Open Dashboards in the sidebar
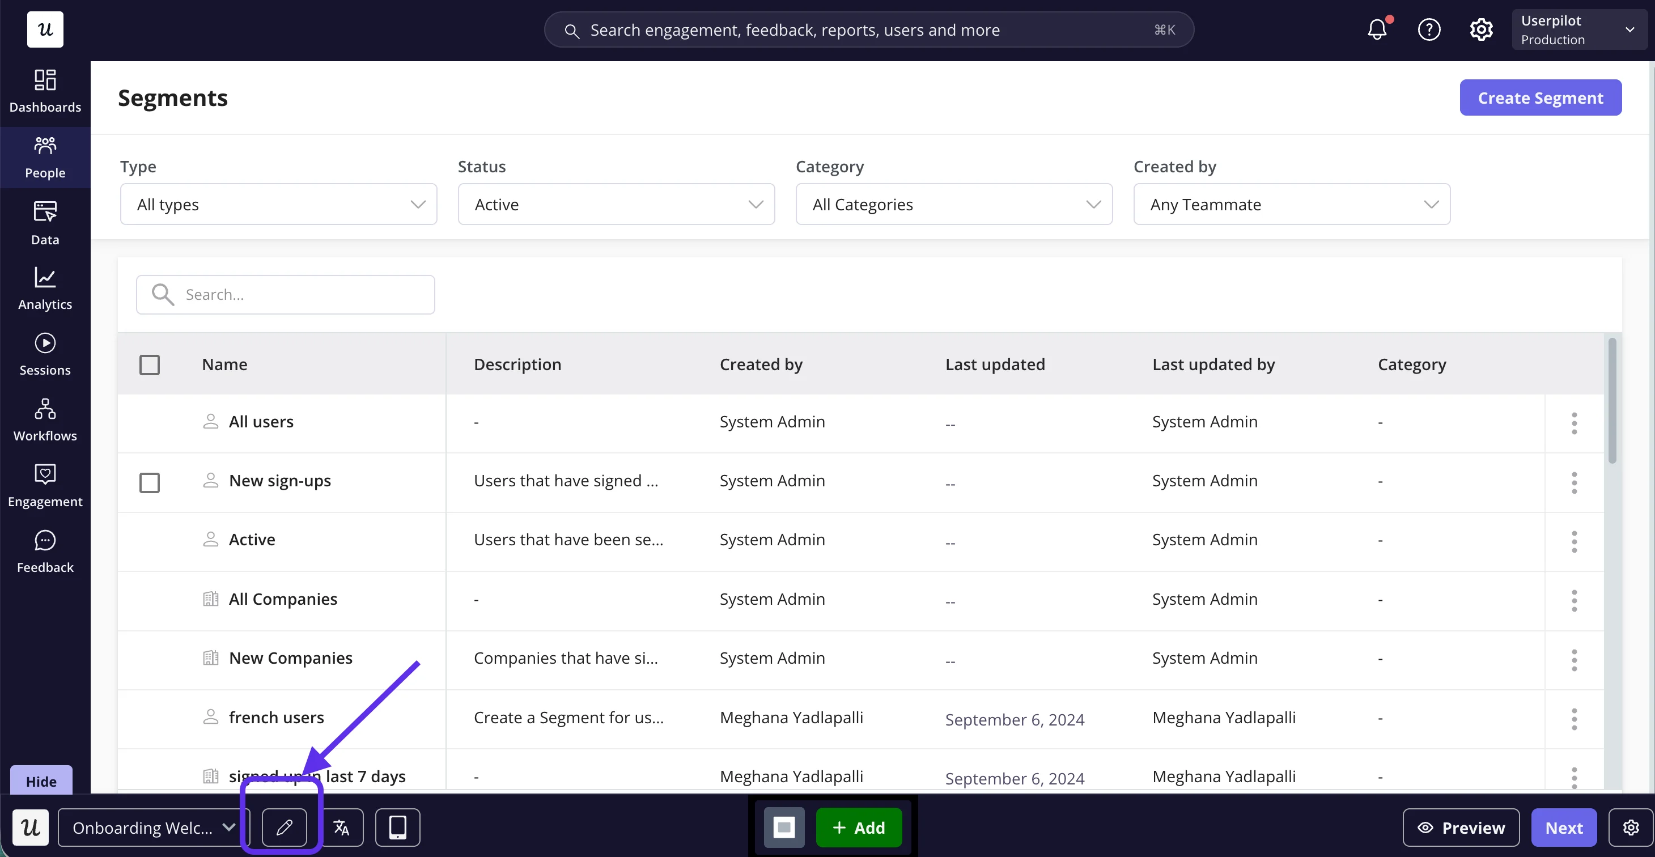1655x857 pixels. tap(45, 91)
